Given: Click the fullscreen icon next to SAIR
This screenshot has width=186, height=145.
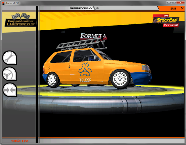Looking at the screenshot, I should pyautogui.click(x=182, y=8).
